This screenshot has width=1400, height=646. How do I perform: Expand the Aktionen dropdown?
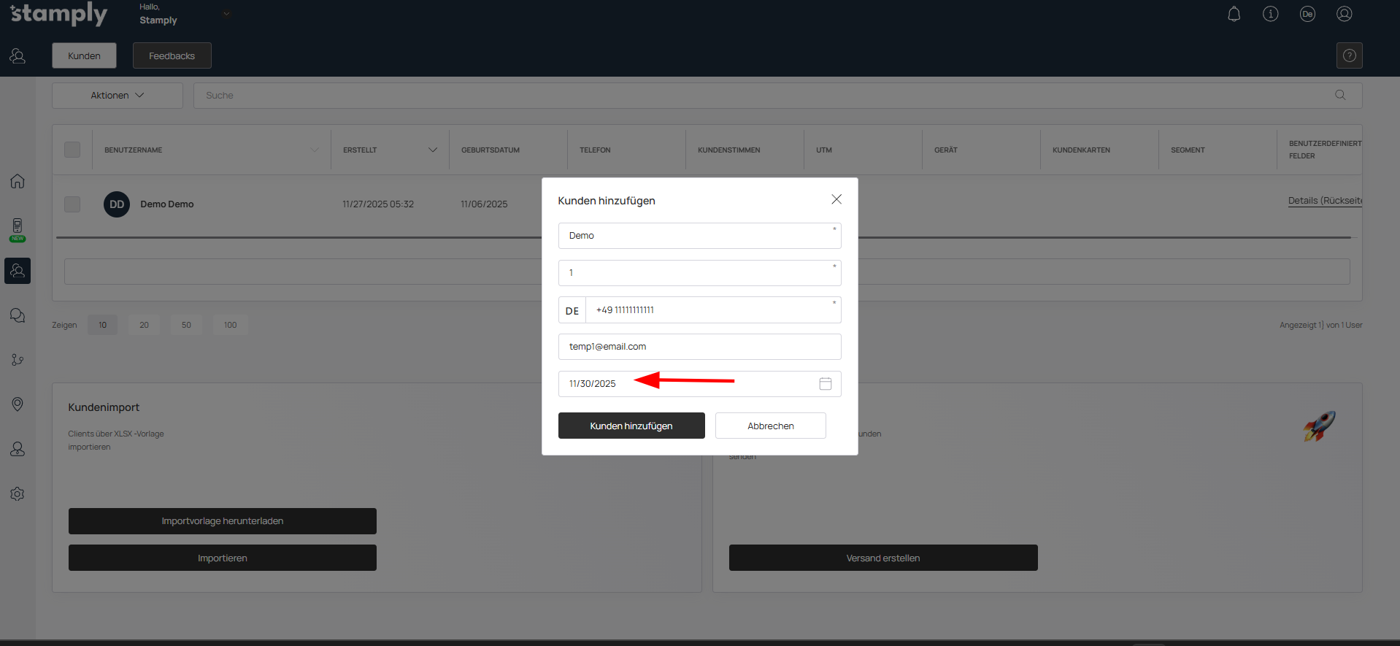117,96
